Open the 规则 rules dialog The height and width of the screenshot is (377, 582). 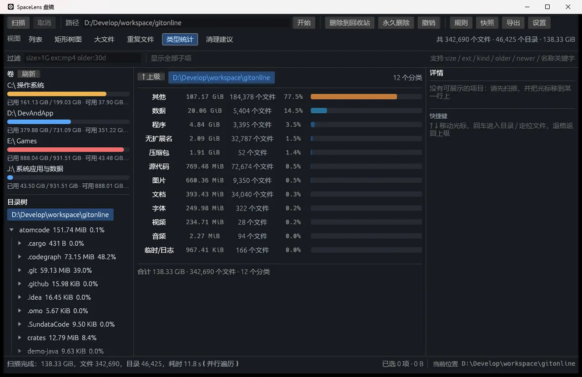click(x=461, y=23)
